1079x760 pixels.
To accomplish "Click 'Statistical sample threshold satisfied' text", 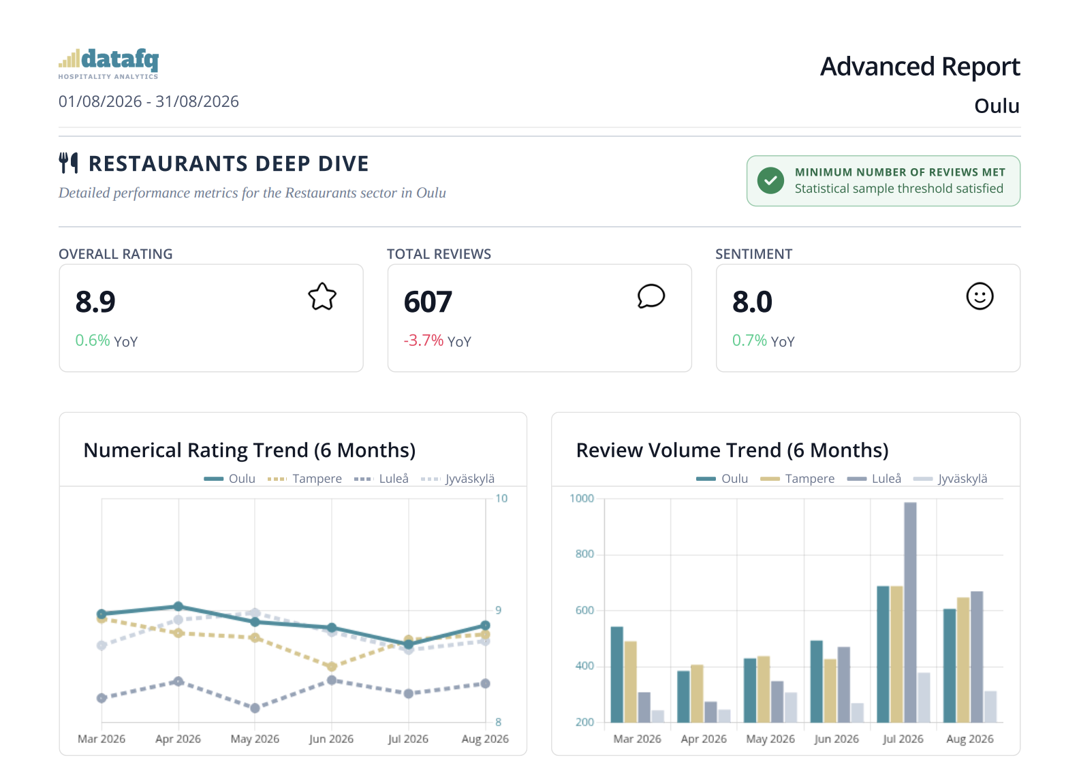I will tap(899, 189).
